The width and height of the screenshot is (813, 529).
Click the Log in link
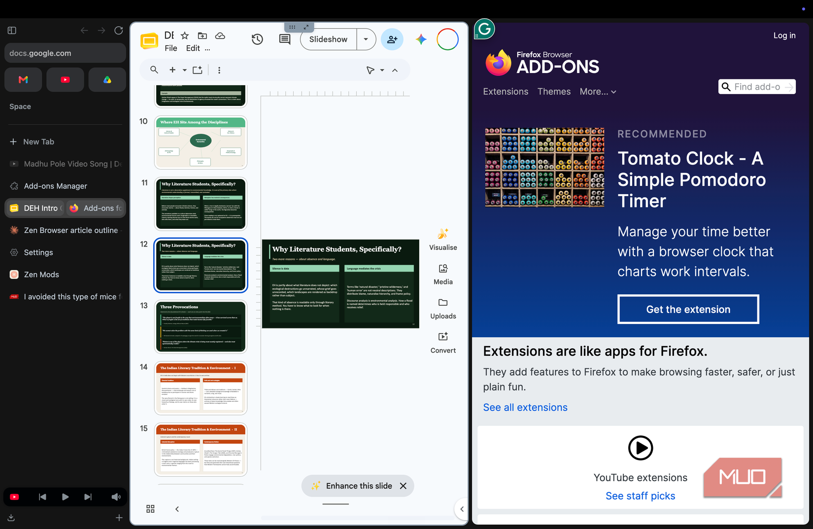pos(784,35)
